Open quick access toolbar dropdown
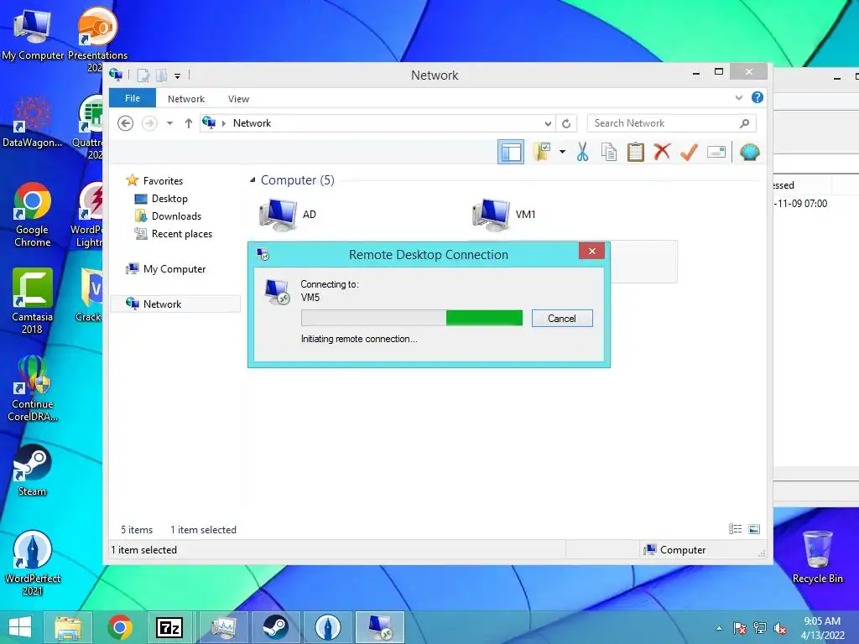Screen dimensions: 859x644 [177, 75]
